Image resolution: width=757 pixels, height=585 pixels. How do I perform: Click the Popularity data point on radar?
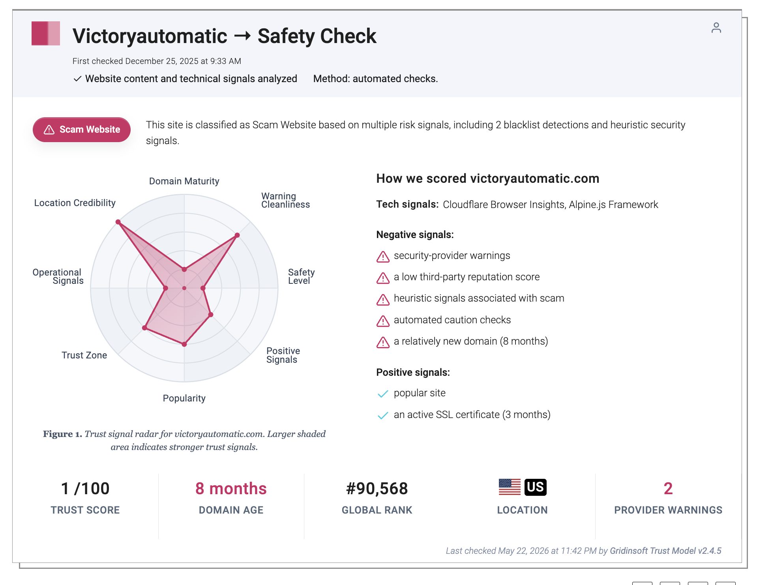(x=184, y=344)
